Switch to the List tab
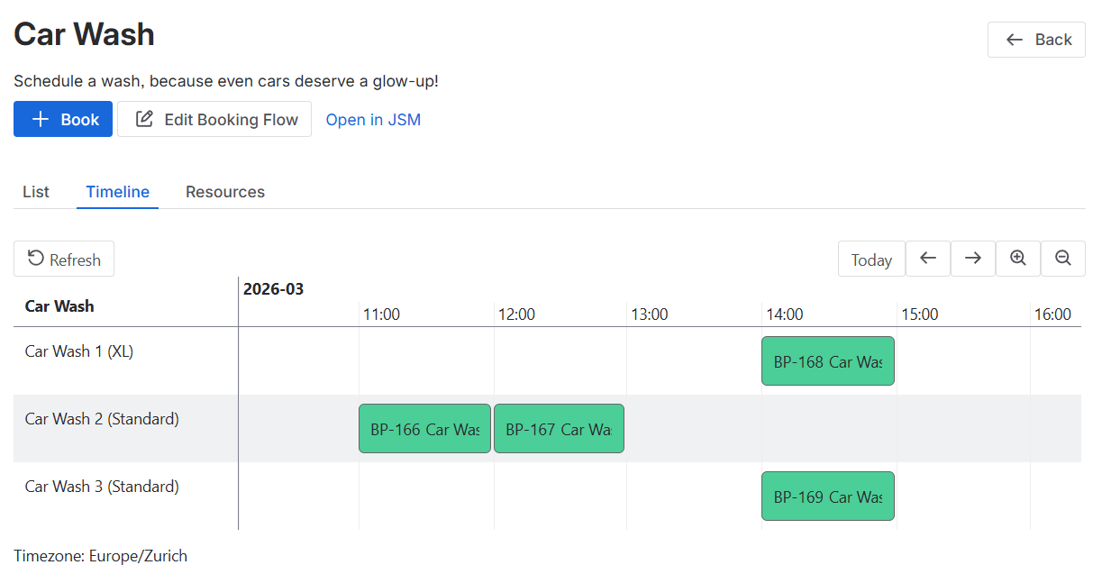1102x583 pixels. [x=36, y=192]
